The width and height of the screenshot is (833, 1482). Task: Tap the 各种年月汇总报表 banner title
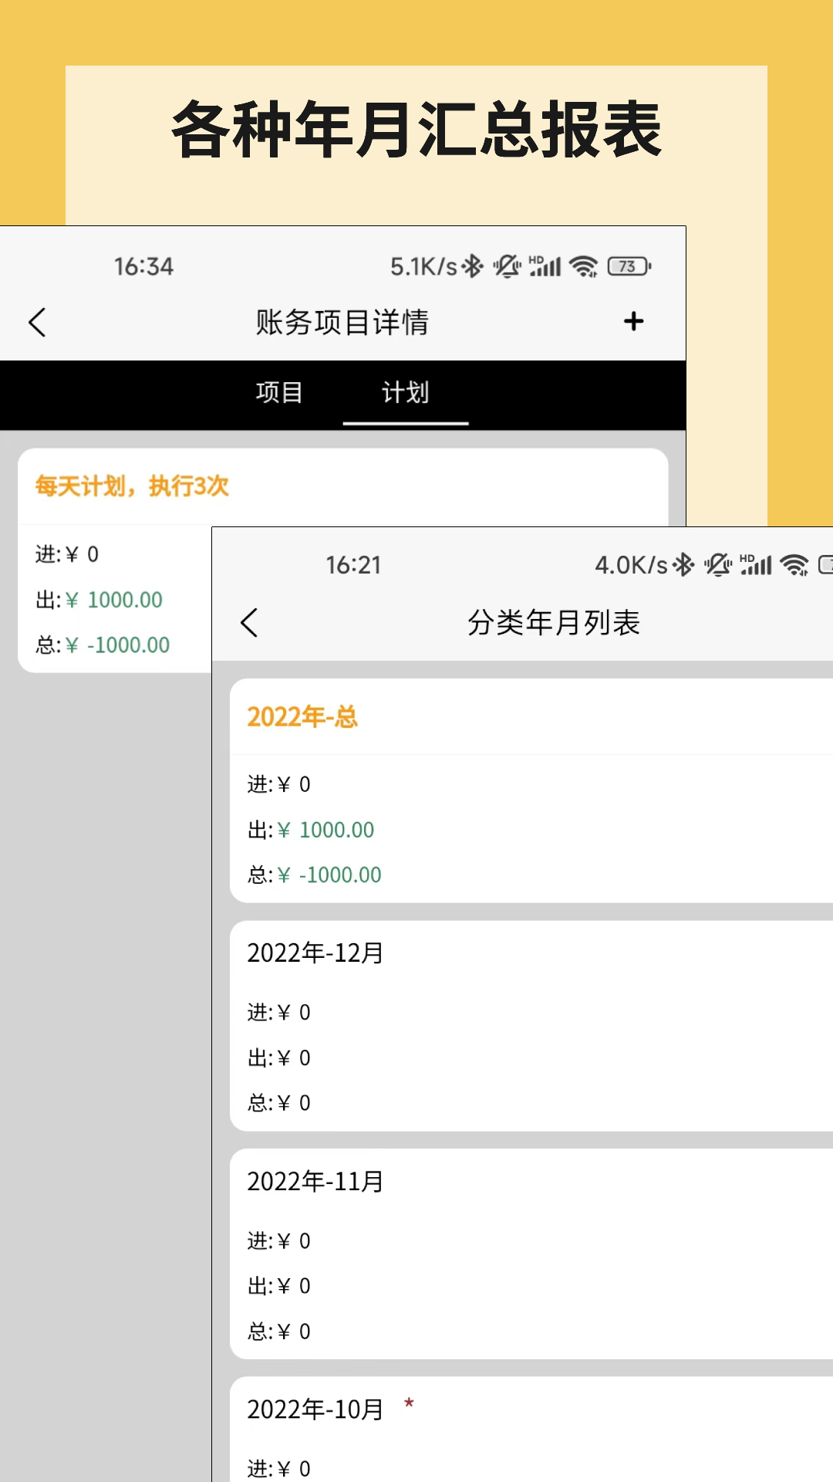pos(416,130)
